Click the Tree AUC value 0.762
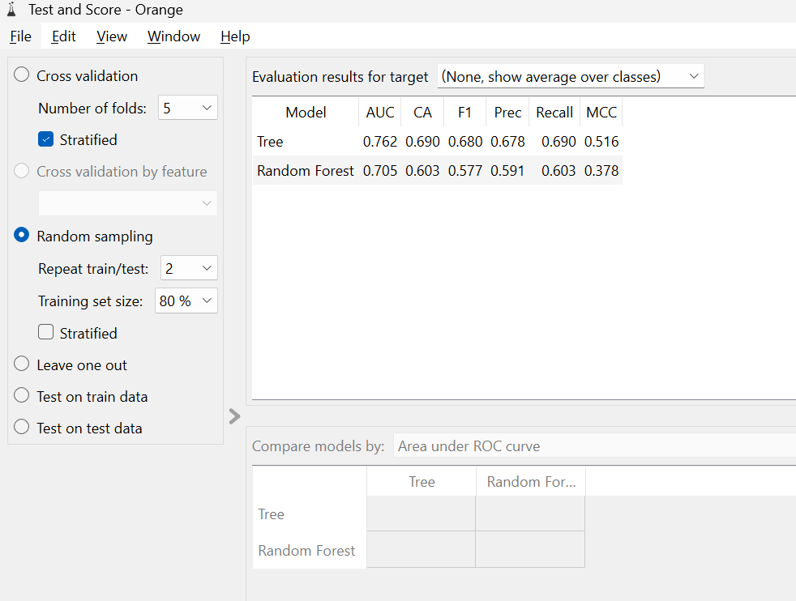The width and height of the screenshot is (796, 601). [380, 142]
